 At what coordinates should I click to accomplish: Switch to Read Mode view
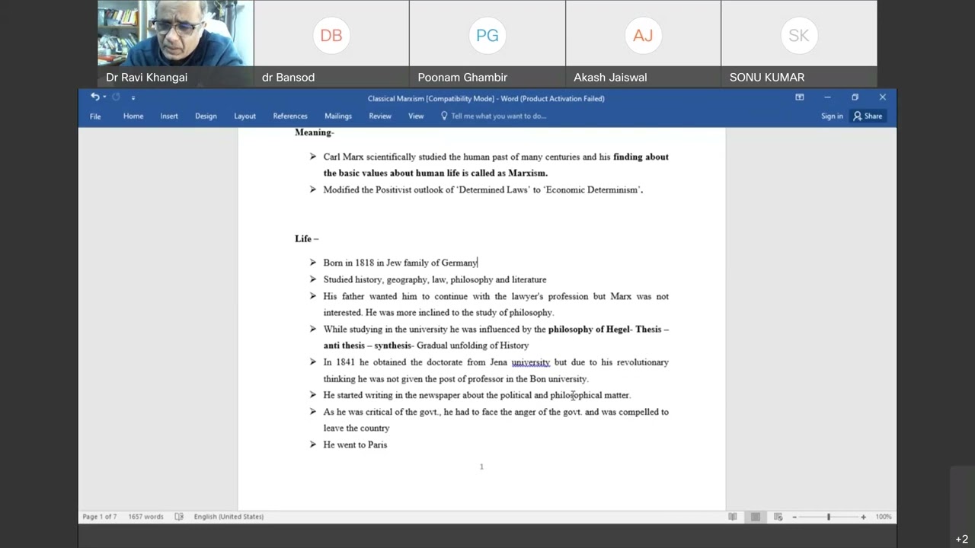[x=733, y=517]
